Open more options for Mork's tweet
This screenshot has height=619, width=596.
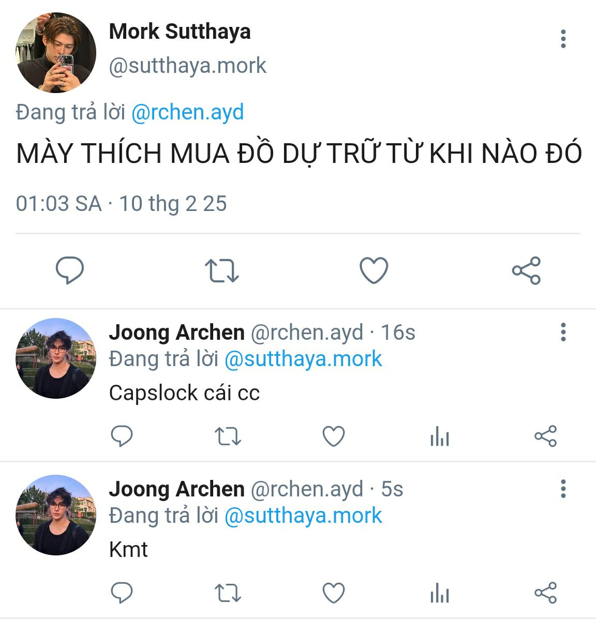tap(563, 39)
